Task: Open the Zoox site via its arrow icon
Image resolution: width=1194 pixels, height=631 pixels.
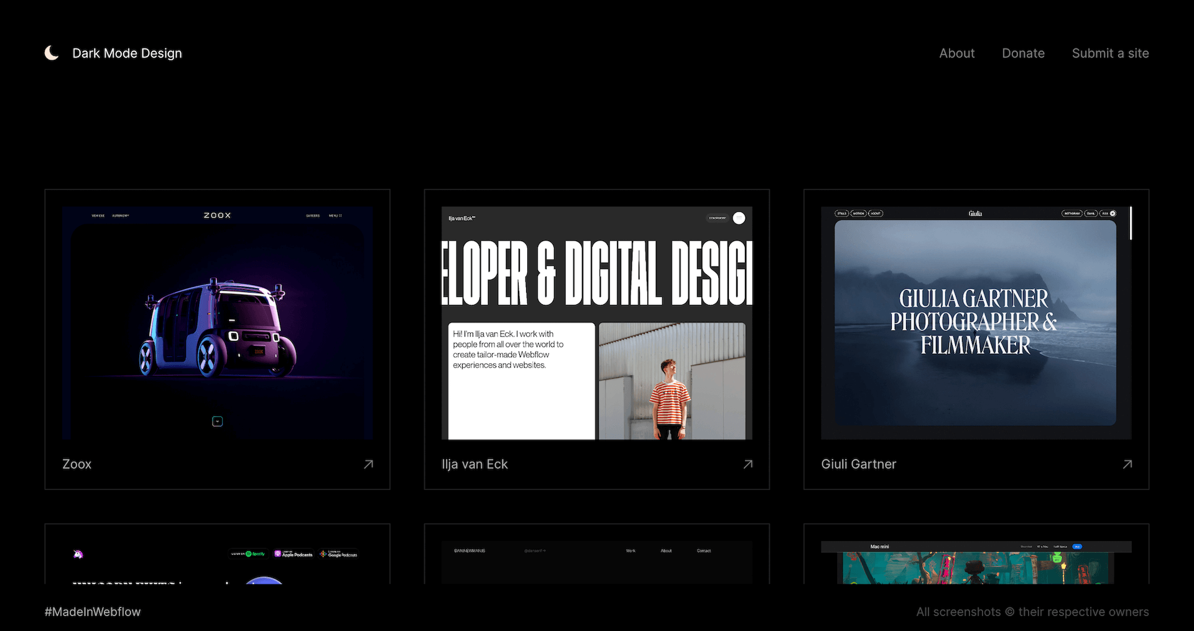Action: tap(368, 464)
